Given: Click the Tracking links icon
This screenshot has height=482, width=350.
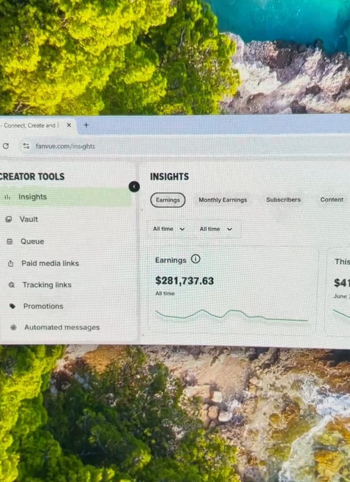Looking at the screenshot, I should [x=12, y=285].
